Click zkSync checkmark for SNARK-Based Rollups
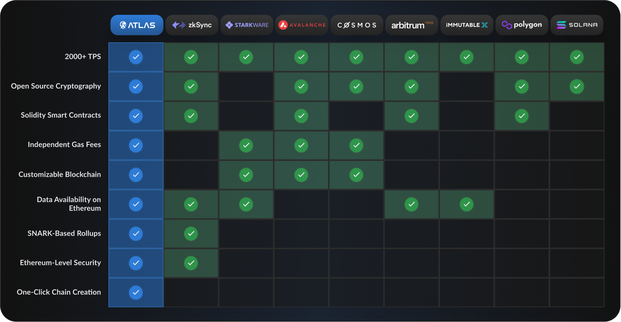 click(x=191, y=234)
